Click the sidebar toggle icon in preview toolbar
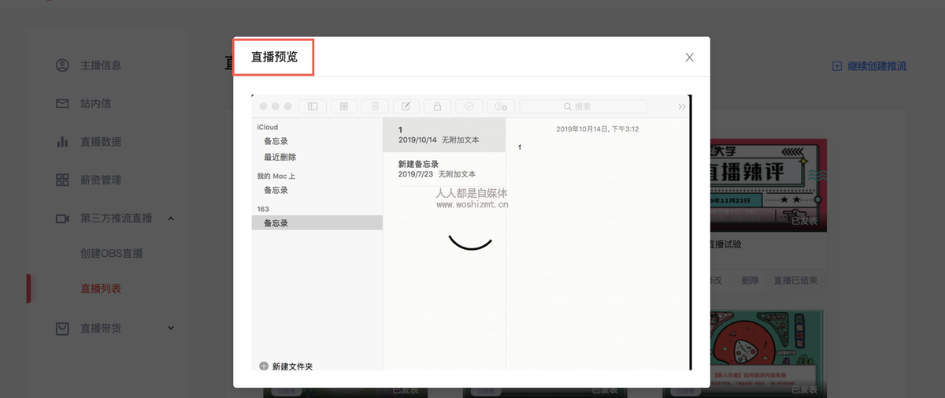Viewport: 945px width, 398px height. click(313, 106)
